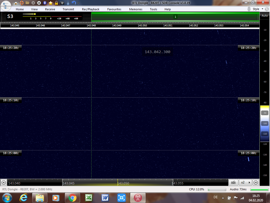270x203 pixels.
Task: Click the SDR Console antenna taskbar icon
Action: click(x=138, y=198)
